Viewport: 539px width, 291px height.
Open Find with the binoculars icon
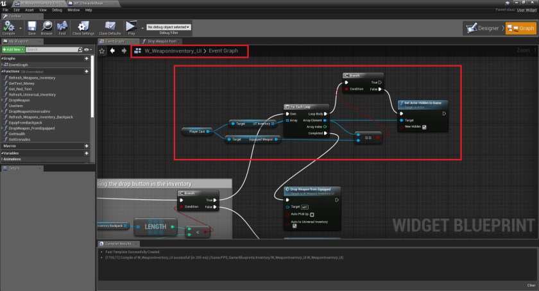(x=62, y=28)
